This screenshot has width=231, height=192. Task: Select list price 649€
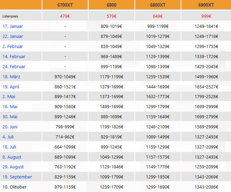[x=158, y=16]
